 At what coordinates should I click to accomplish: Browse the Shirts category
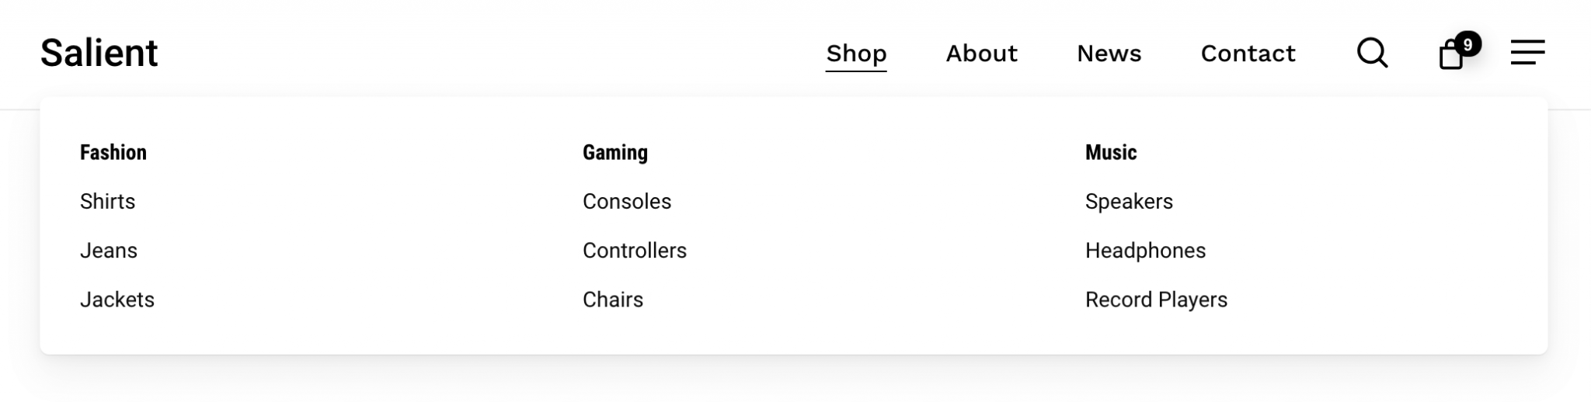(107, 201)
